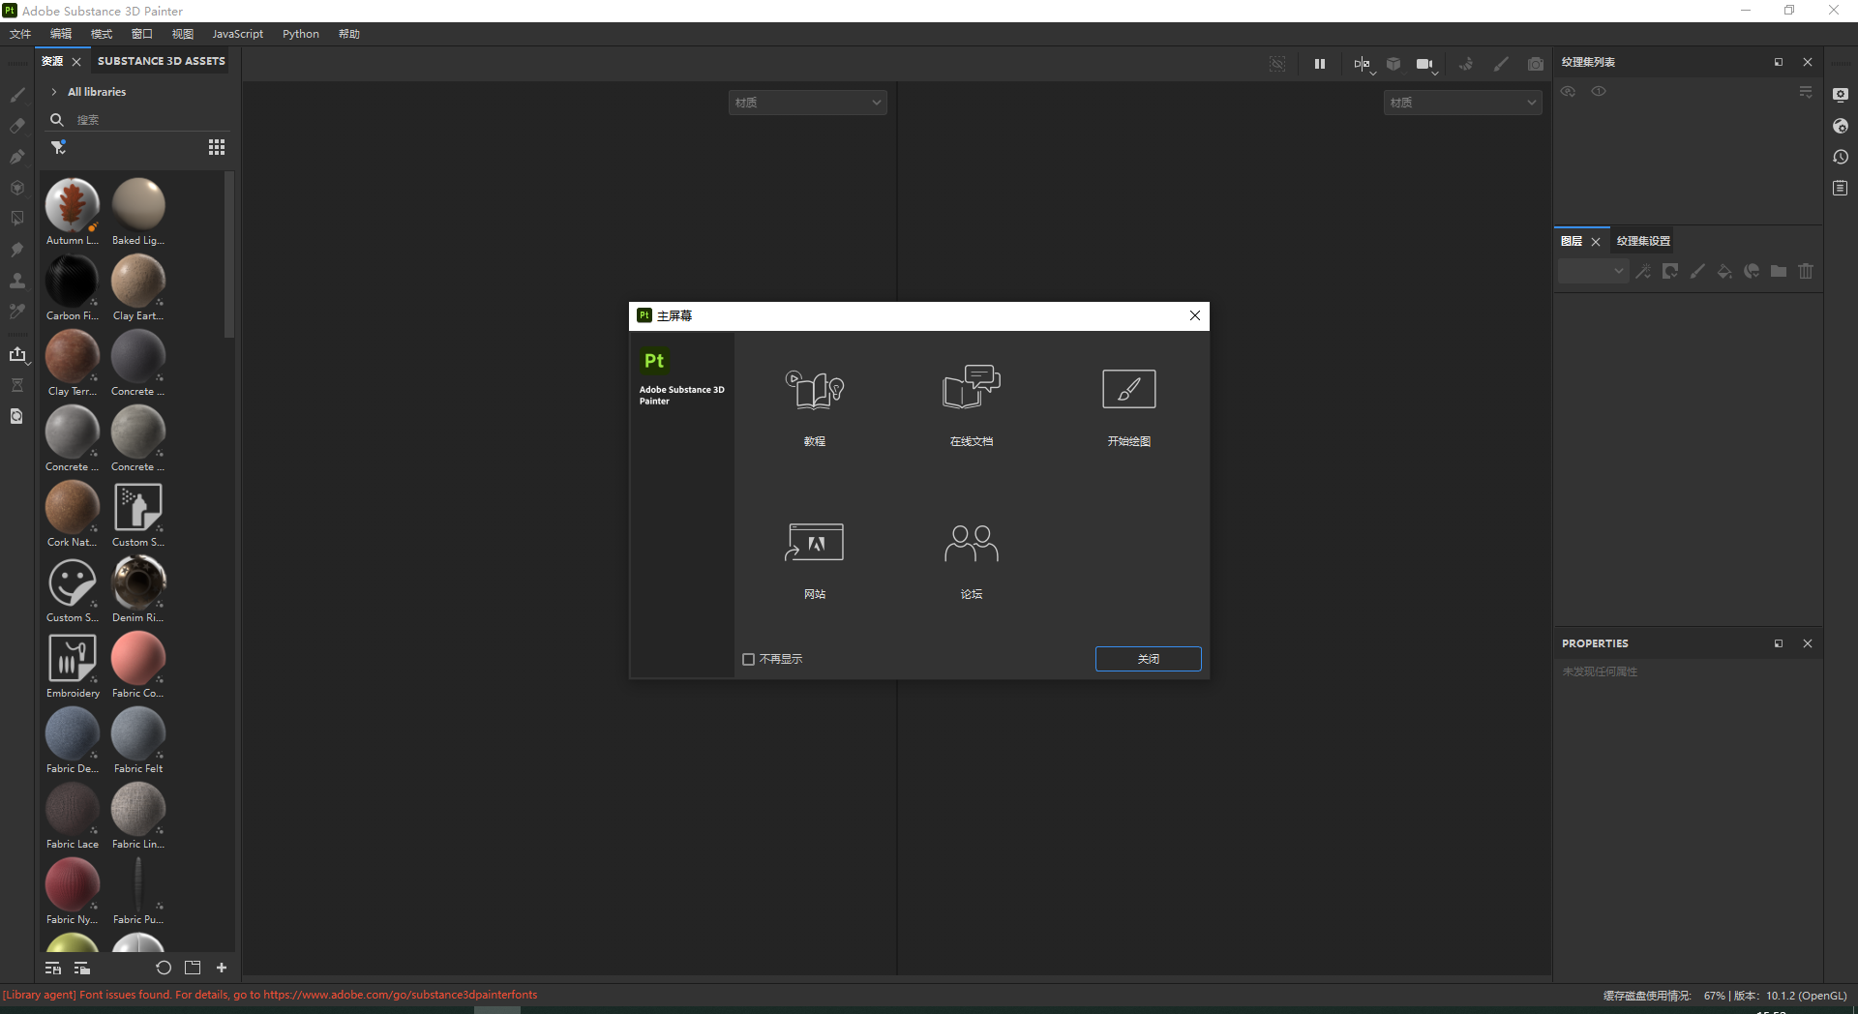Switch to 纹理集设置 tab
This screenshot has width=1858, height=1014.
(1643, 241)
